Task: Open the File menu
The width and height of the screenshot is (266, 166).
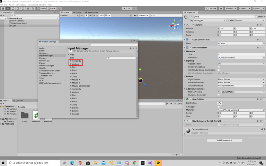Action: click(1, 5)
